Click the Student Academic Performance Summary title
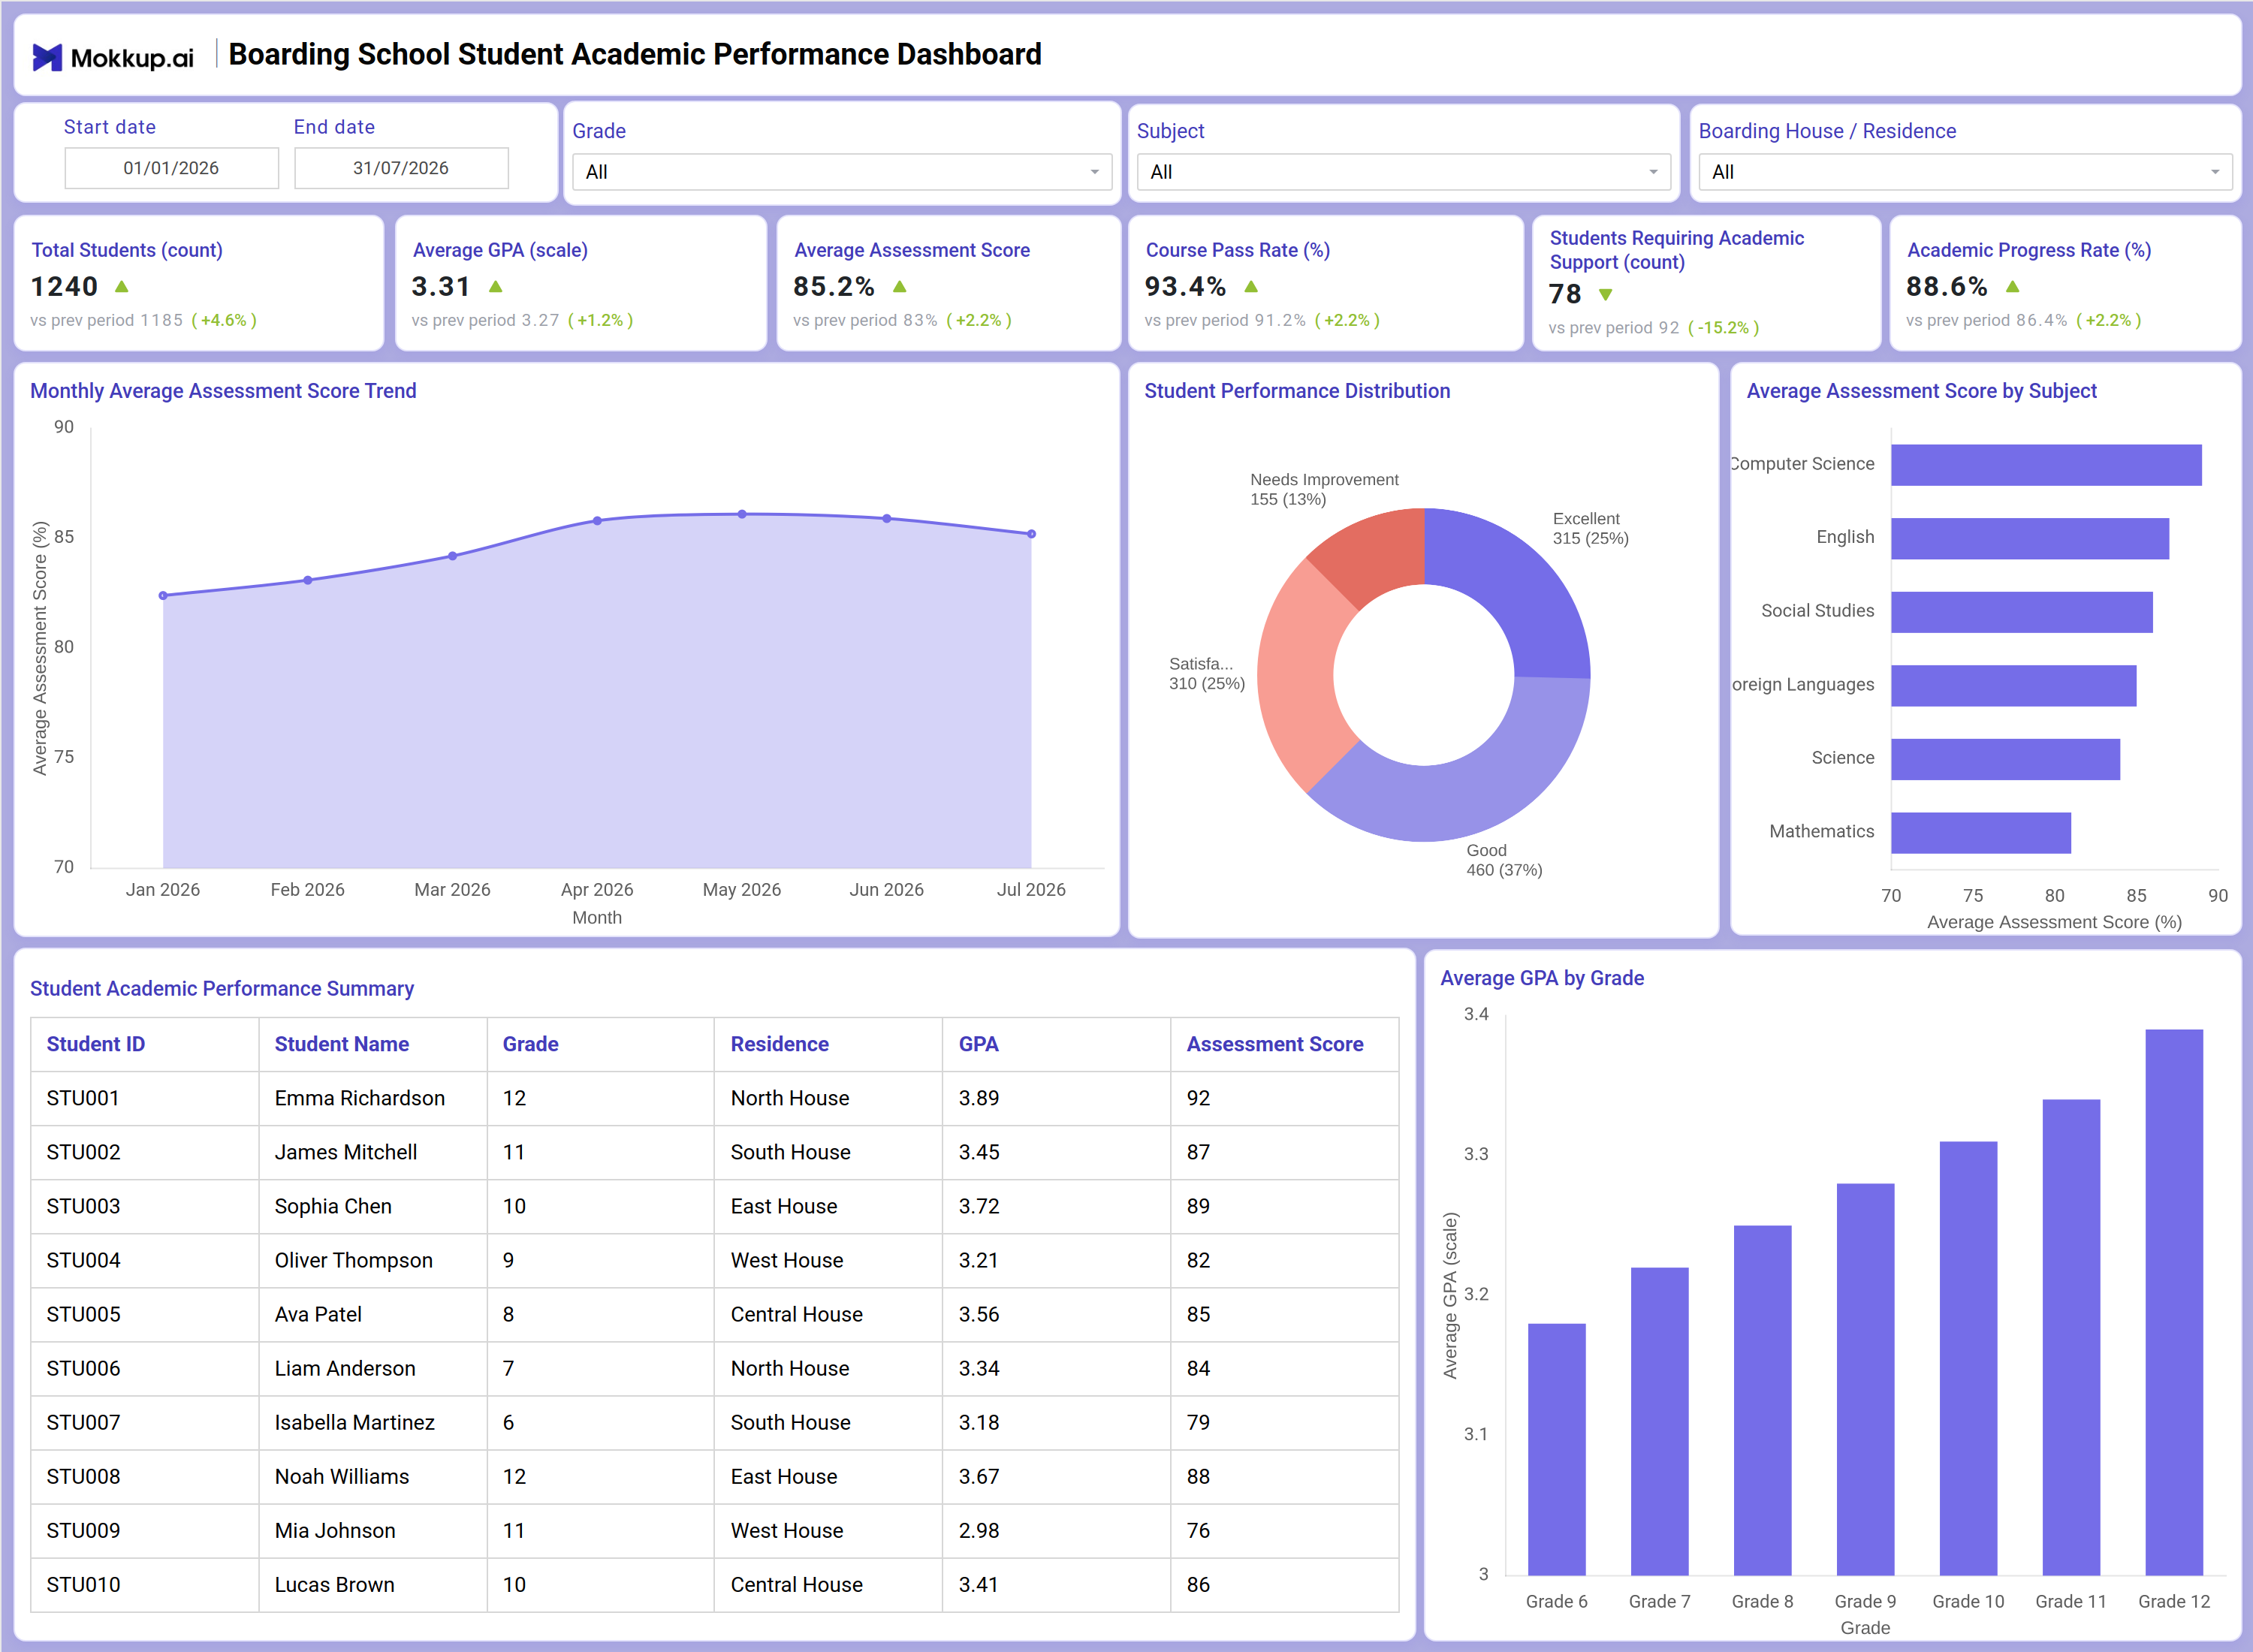 pos(222,988)
